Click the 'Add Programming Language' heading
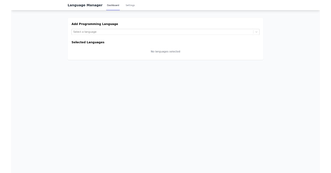This screenshot has height=173, width=331. (x=95, y=24)
